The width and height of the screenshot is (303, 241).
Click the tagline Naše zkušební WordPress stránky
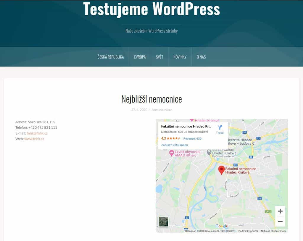coord(151,31)
